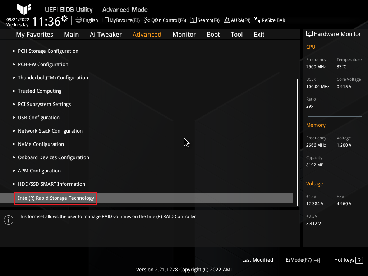Click +5V value 4.960 V
The width and height of the screenshot is (368, 276).
coord(344,204)
